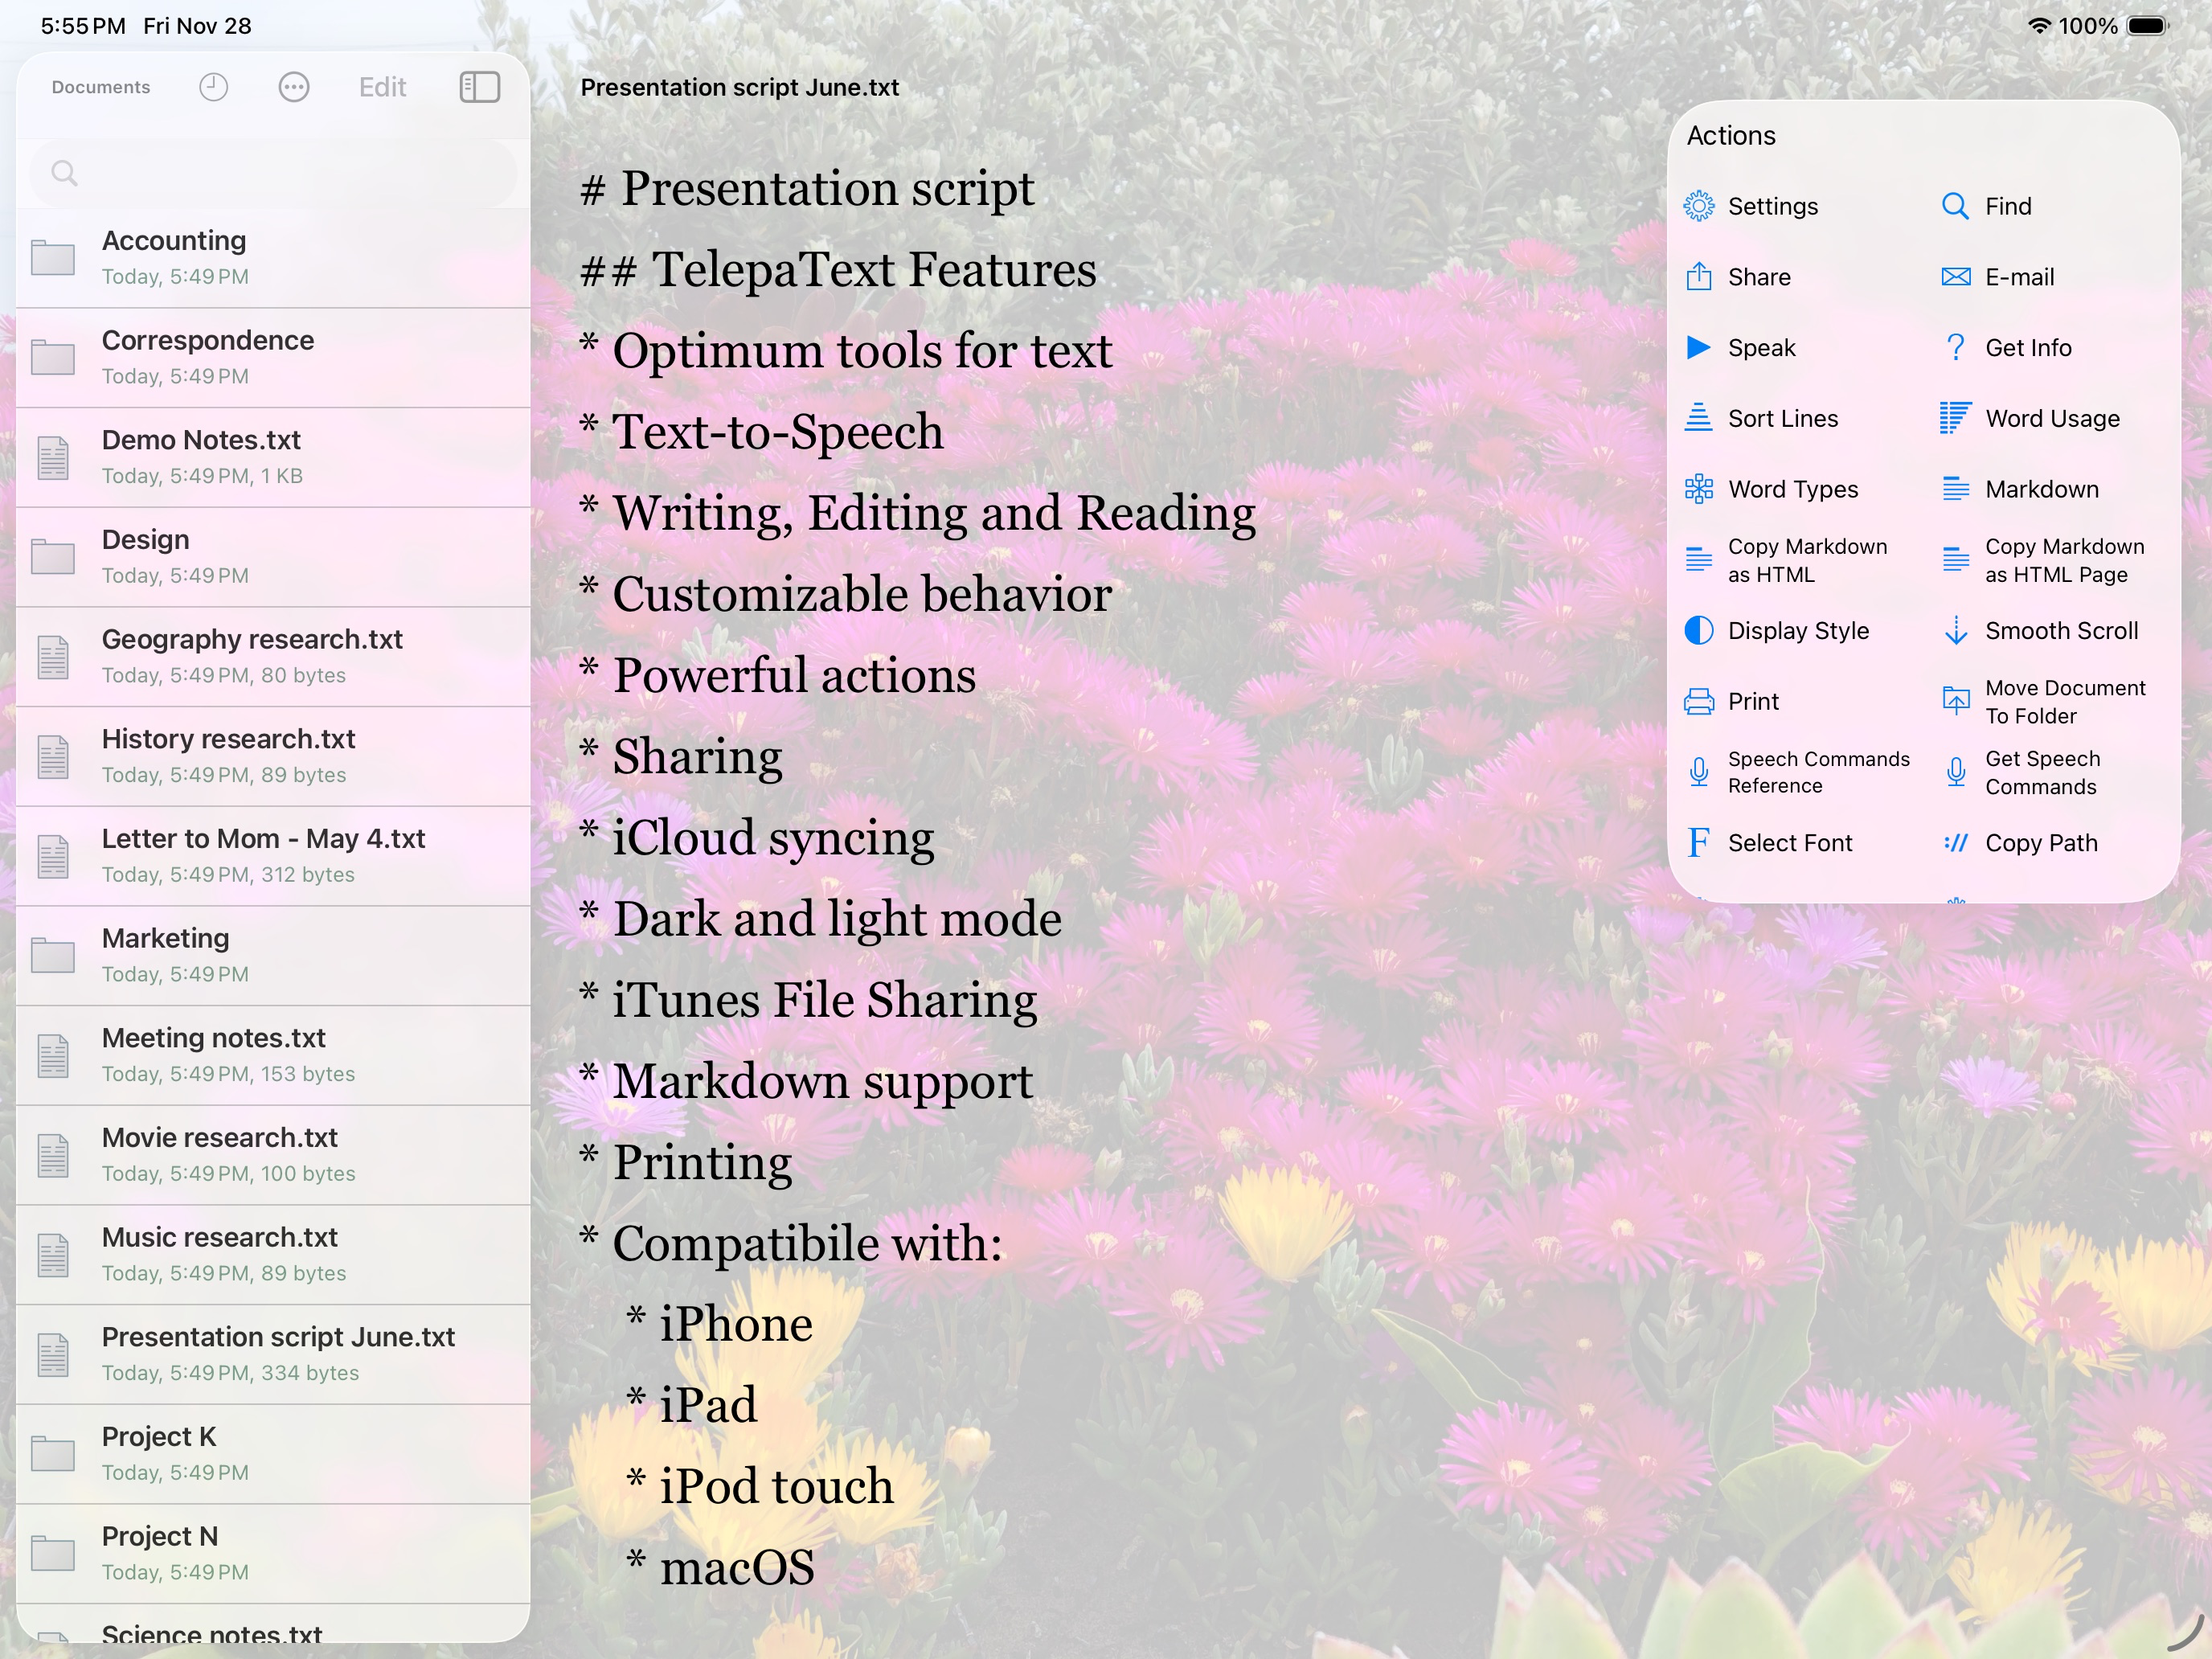This screenshot has width=2212, height=1659.
Task: Open the recent documents clock icon
Action: click(213, 87)
